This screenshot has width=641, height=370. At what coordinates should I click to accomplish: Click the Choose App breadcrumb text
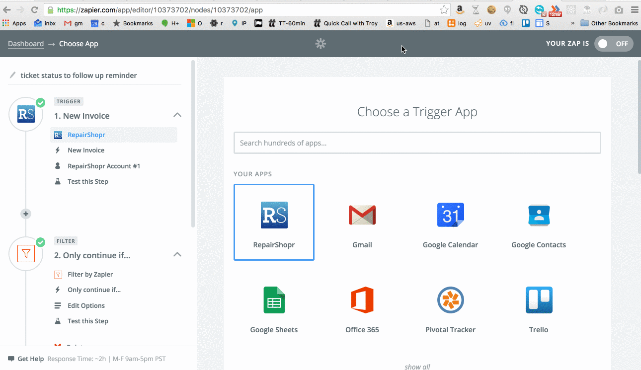(79, 44)
